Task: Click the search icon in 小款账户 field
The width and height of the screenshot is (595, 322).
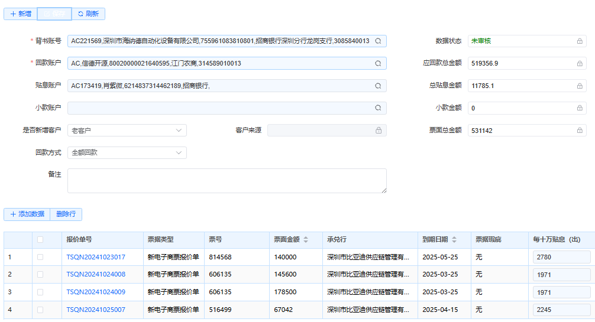Action: [x=378, y=109]
